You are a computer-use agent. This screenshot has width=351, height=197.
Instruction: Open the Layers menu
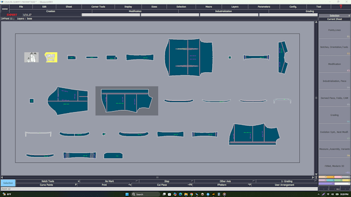click(x=235, y=7)
